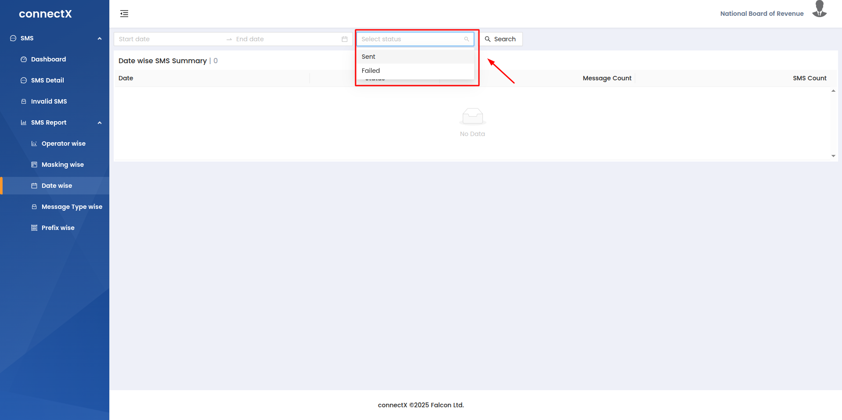Choose Sent from status options

369,57
